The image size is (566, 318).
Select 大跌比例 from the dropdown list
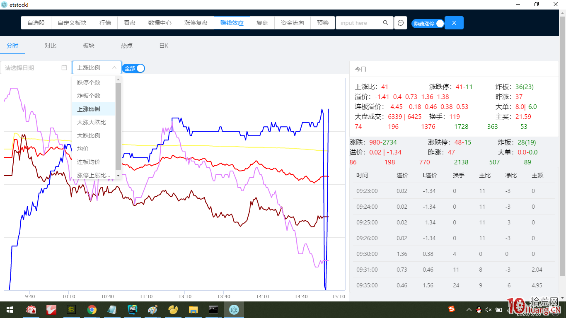pos(94,135)
